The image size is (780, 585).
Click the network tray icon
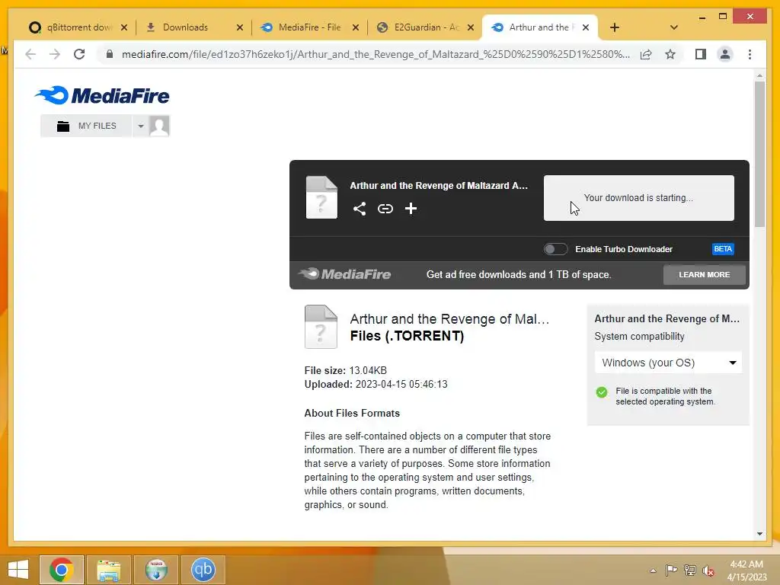coord(690,571)
